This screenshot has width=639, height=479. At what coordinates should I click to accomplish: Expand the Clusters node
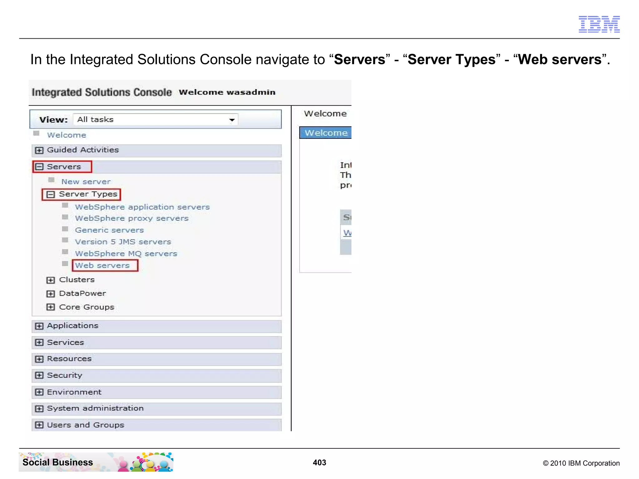51,280
